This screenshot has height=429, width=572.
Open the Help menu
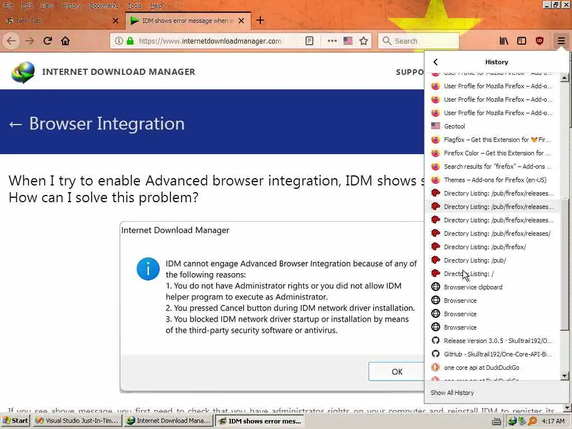point(156,6)
